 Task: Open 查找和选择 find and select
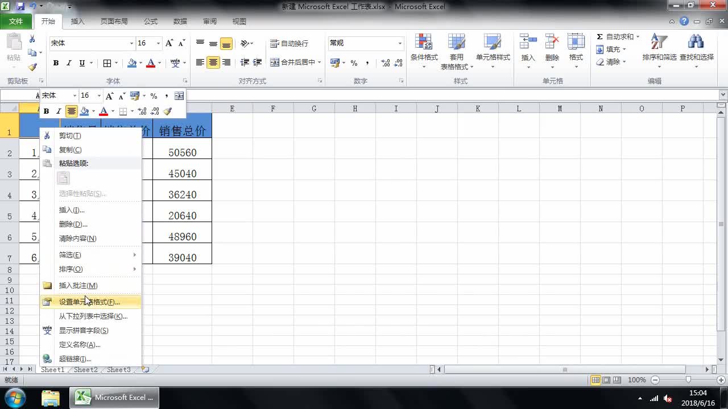pos(696,51)
